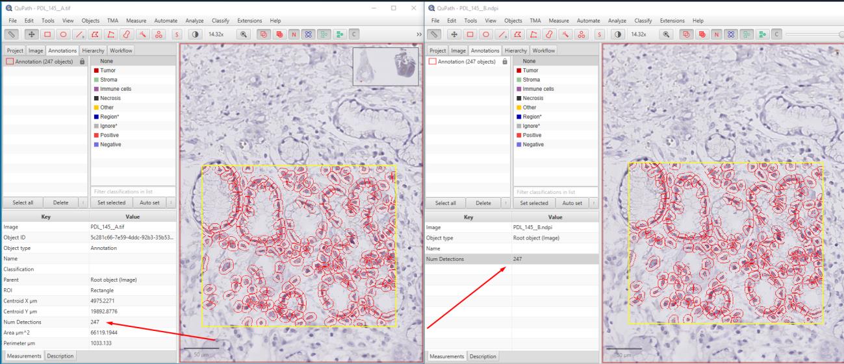Image resolution: width=844 pixels, height=364 pixels.
Task: Open Brightness/Contrast in PDL_145__A.tif window
Action: (x=195, y=33)
